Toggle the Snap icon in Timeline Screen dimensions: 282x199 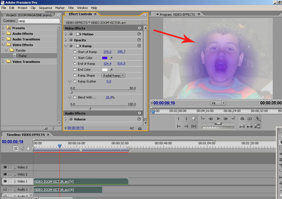click(16, 148)
